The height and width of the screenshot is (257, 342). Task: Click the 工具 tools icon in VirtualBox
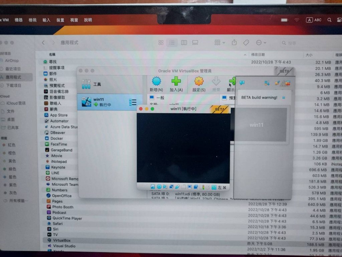(x=86, y=84)
